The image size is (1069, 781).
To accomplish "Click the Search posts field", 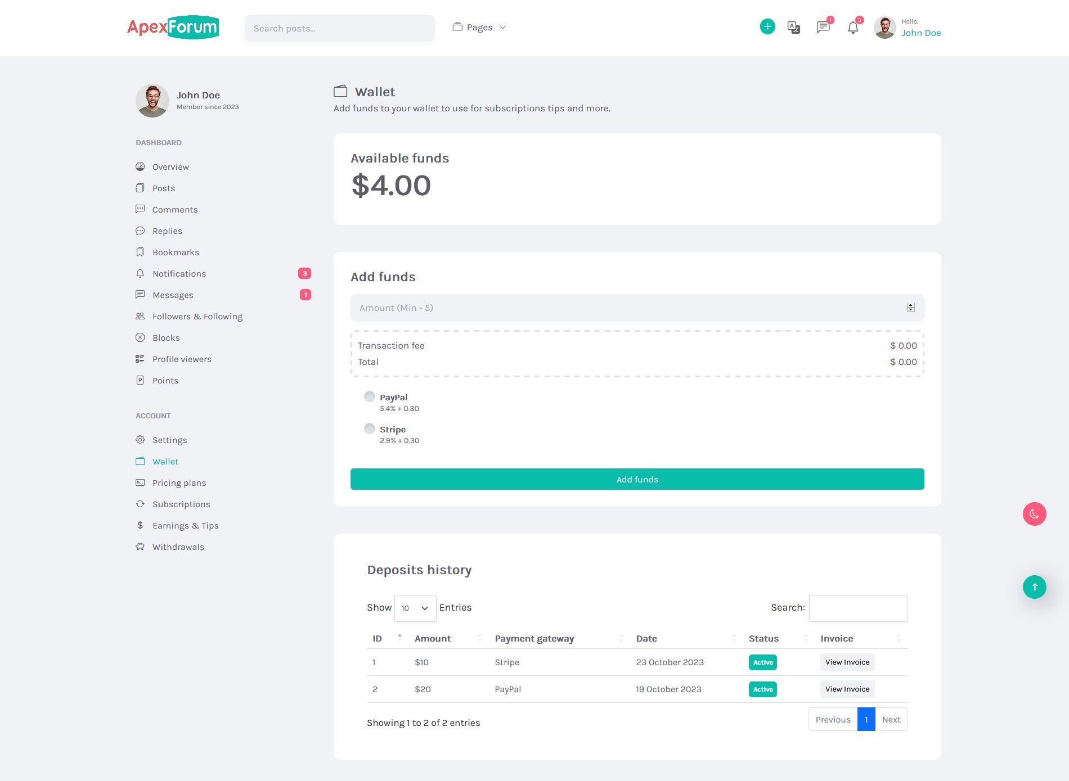I will 340,28.
